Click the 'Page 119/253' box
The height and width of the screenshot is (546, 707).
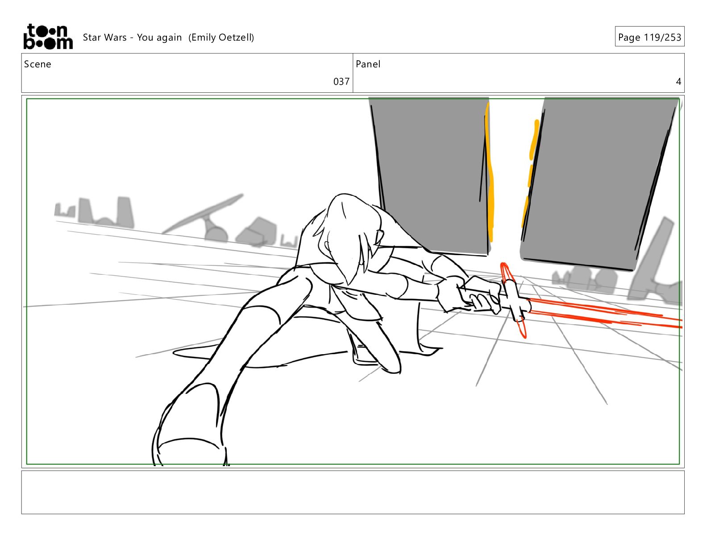point(649,37)
